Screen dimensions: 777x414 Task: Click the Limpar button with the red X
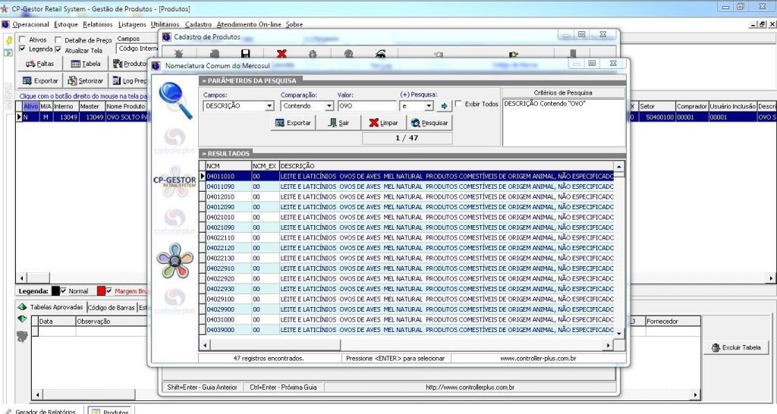383,123
